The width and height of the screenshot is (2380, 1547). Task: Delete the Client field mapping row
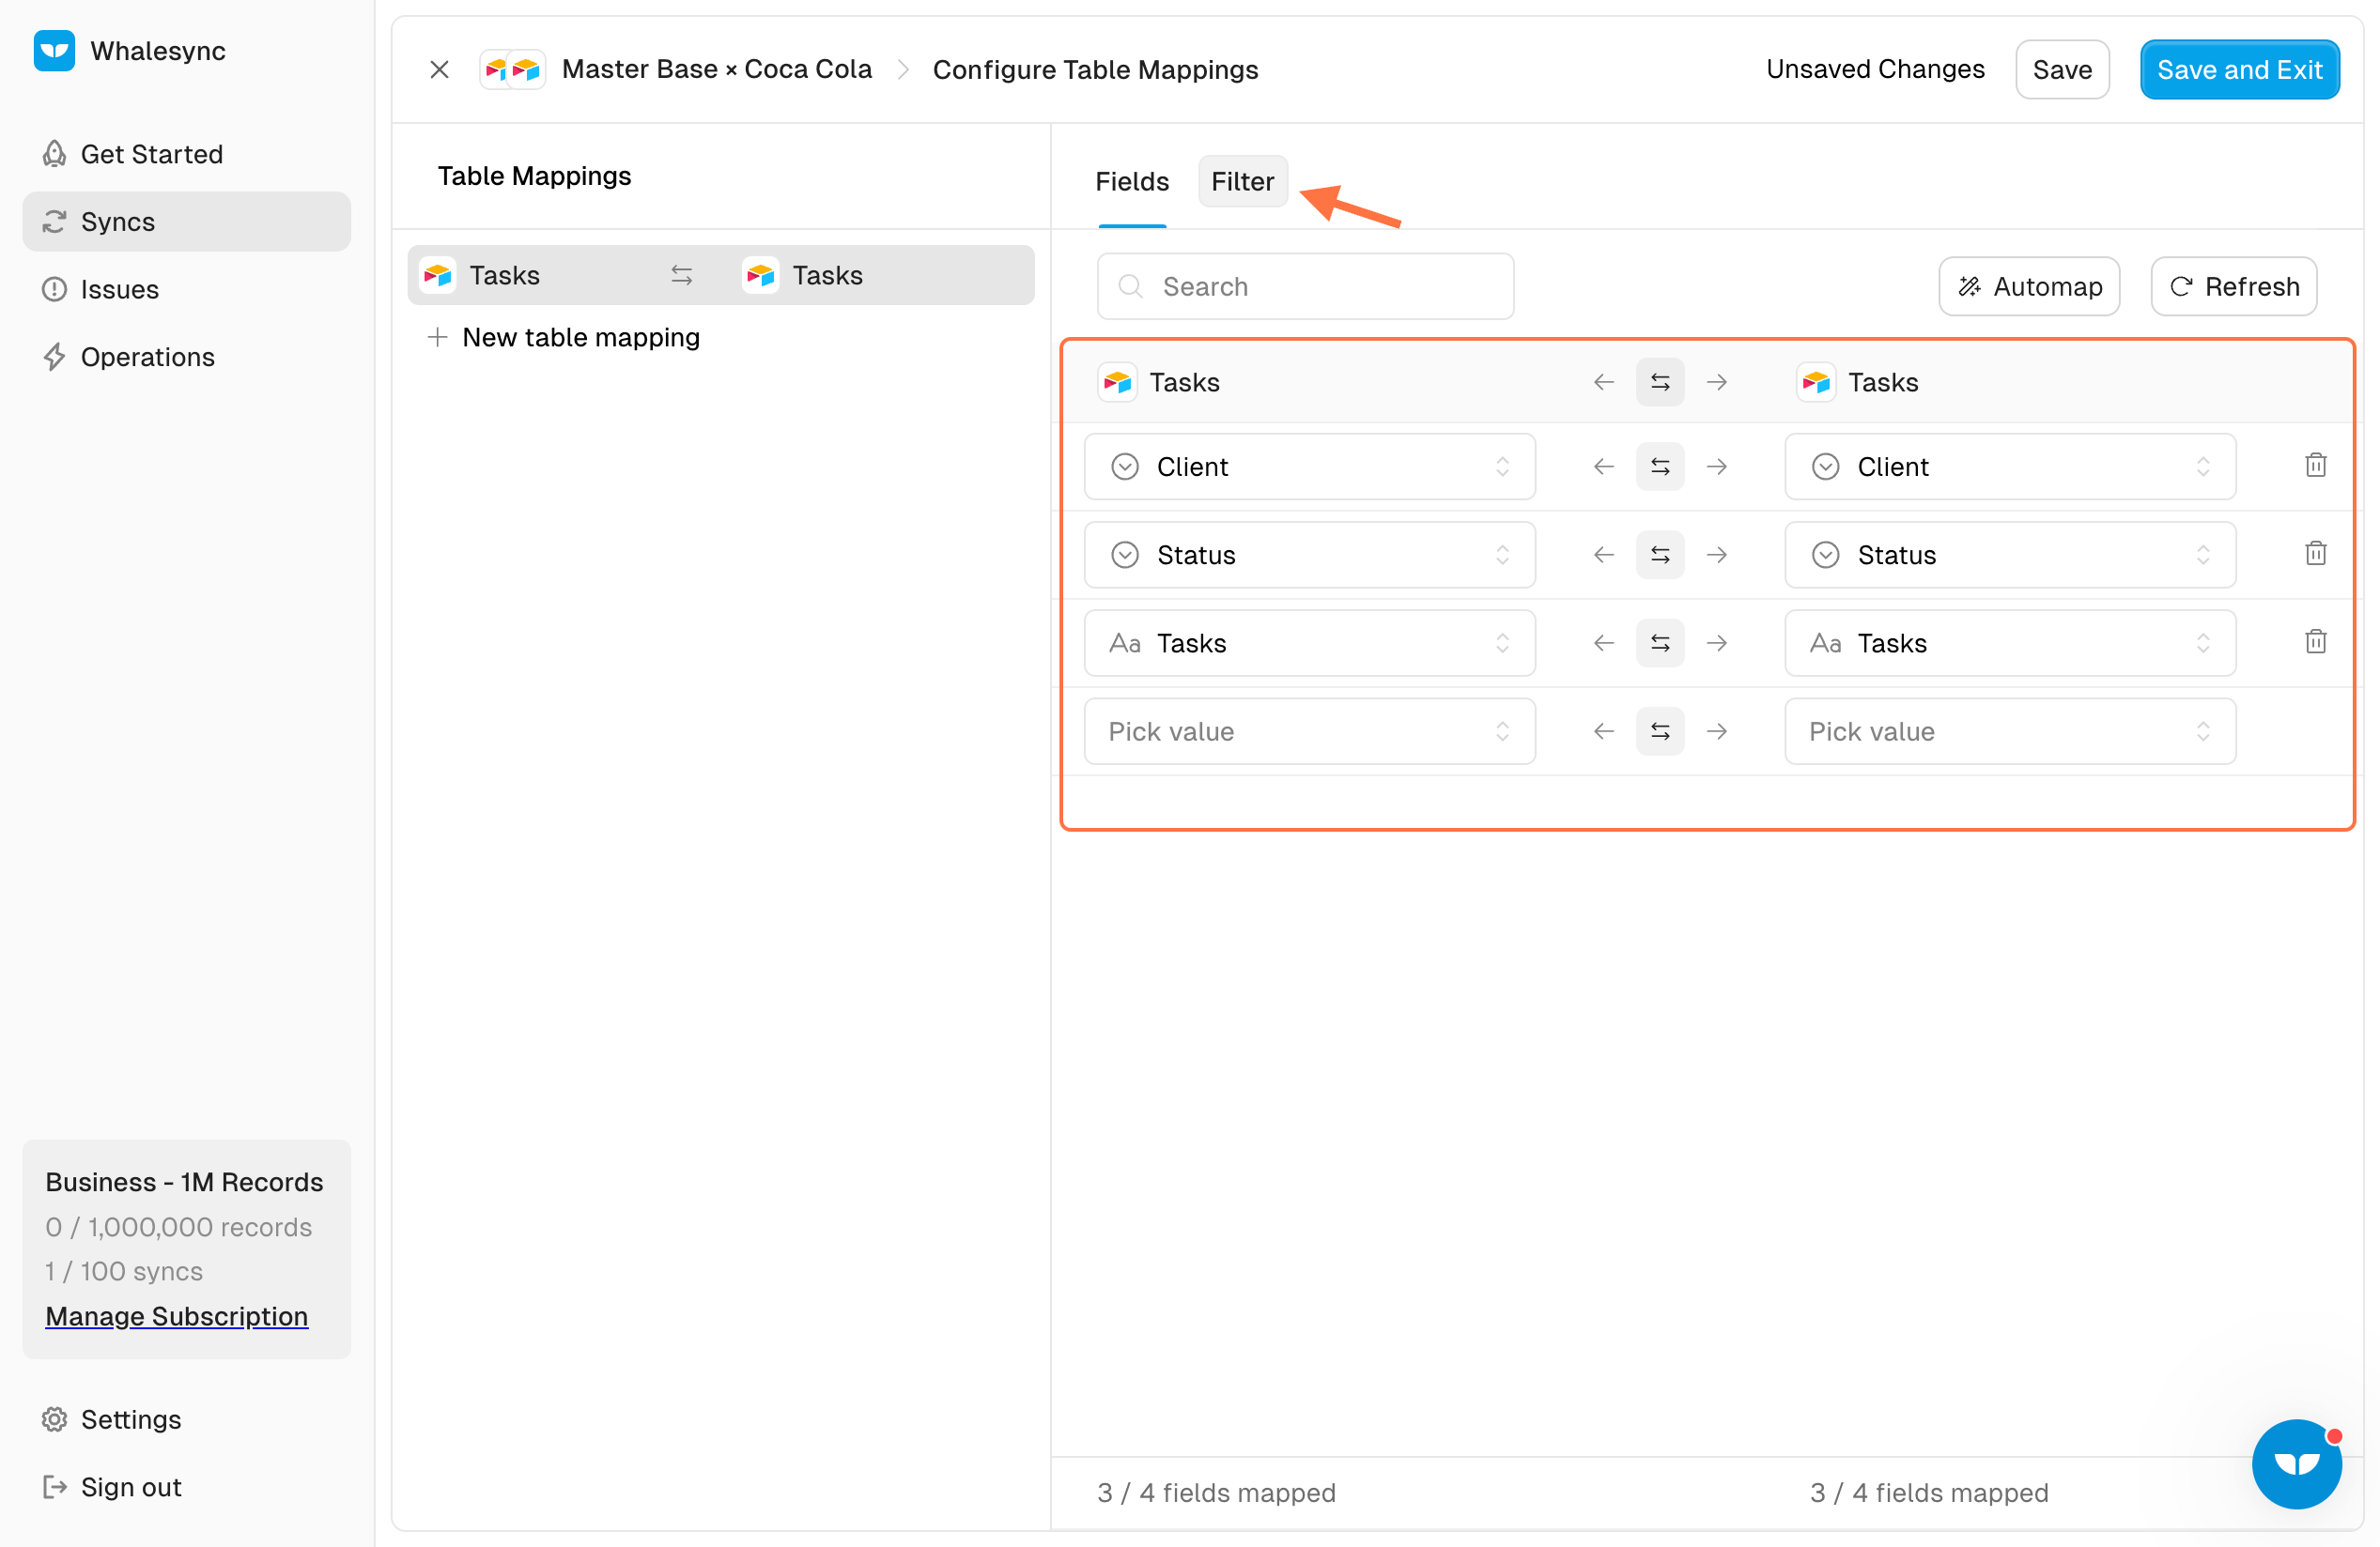tap(2315, 466)
